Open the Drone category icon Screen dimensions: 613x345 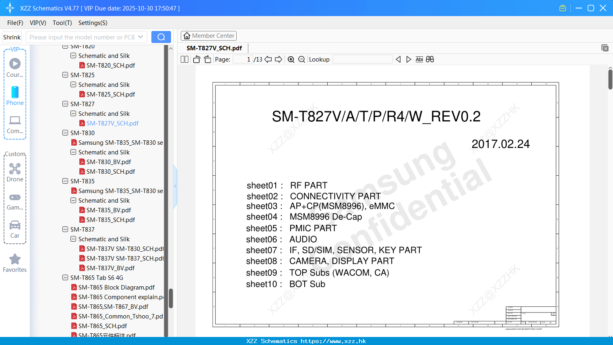point(15,168)
